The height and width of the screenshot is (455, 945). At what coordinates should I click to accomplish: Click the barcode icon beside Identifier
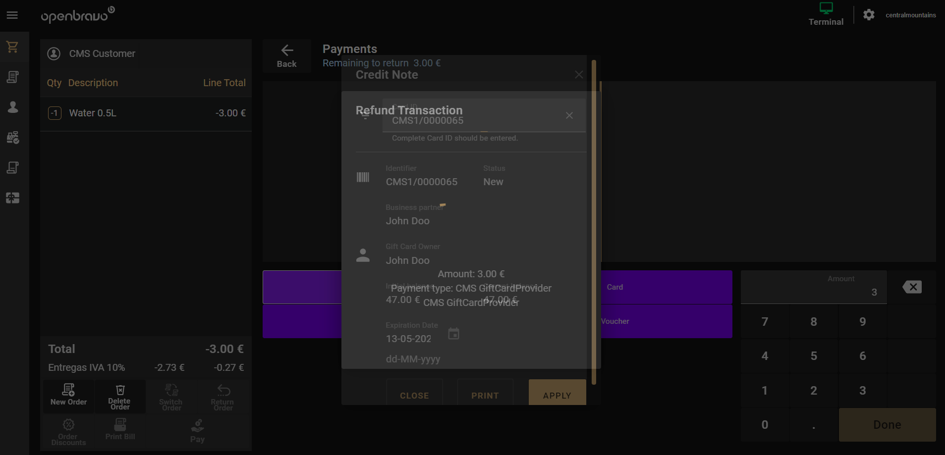click(363, 177)
